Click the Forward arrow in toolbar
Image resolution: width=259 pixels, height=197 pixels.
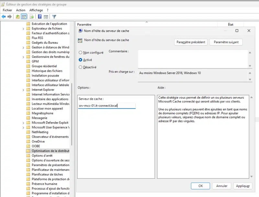click(x=10, y=17)
